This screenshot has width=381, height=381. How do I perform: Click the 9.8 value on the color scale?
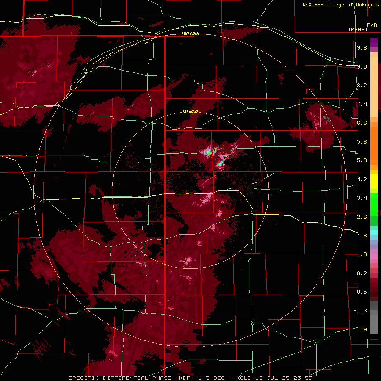[362, 48]
